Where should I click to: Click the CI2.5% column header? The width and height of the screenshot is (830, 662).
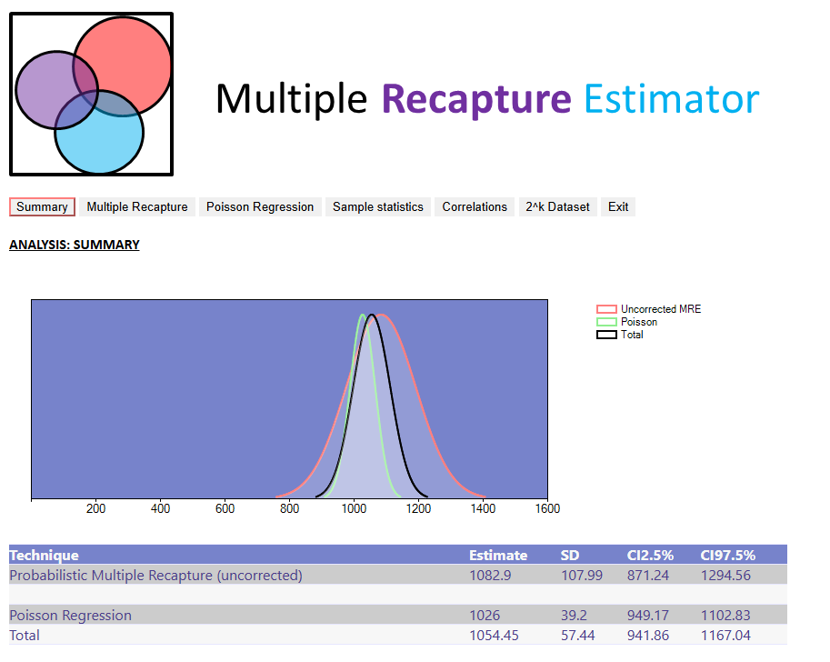(650, 555)
